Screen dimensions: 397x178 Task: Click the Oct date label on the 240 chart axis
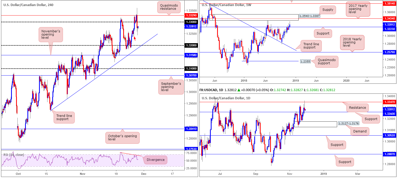point(18,174)
